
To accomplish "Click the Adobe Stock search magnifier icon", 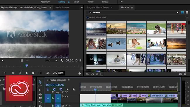I will pyautogui.click(x=87, y=18).
